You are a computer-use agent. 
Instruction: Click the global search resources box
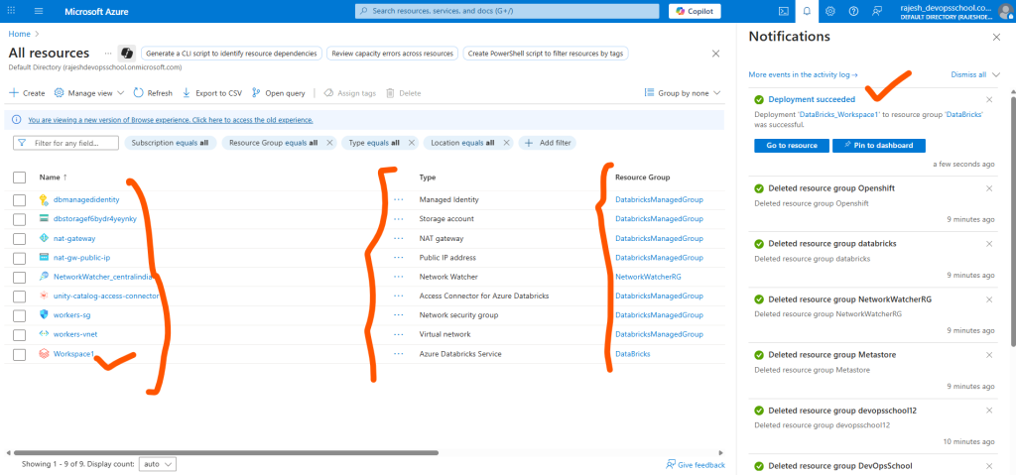tap(507, 11)
